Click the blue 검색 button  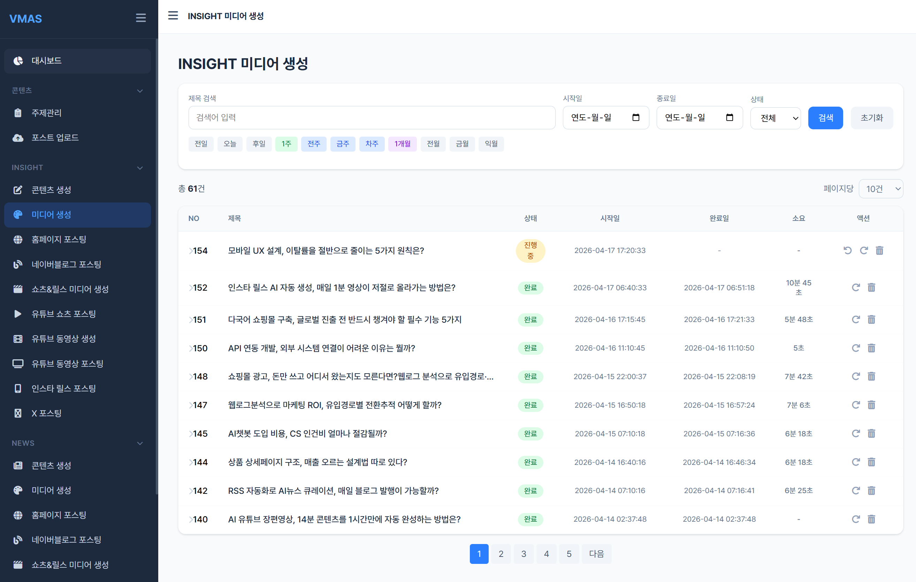pyautogui.click(x=825, y=118)
